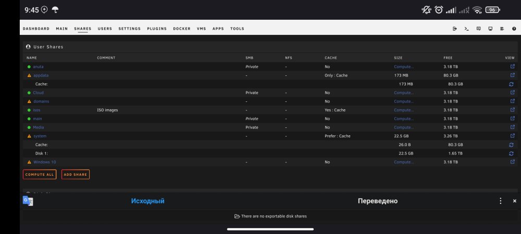
Task: Browse the main share via view icon
Action: tap(512, 119)
